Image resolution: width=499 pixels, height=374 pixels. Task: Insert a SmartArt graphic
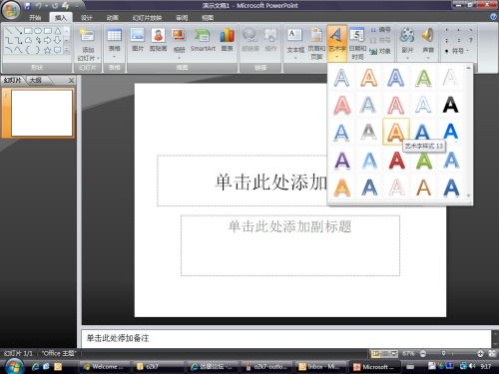[x=203, y=39]
